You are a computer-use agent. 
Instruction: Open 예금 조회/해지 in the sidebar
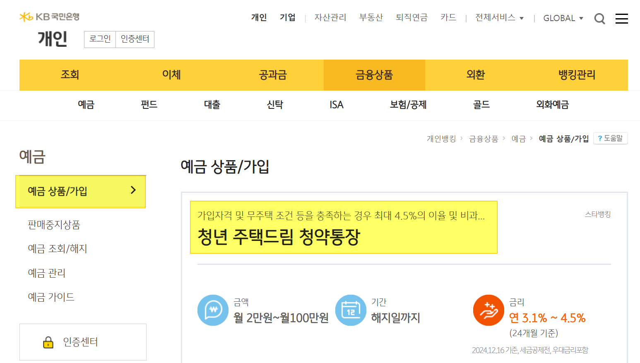click(57, 249)
